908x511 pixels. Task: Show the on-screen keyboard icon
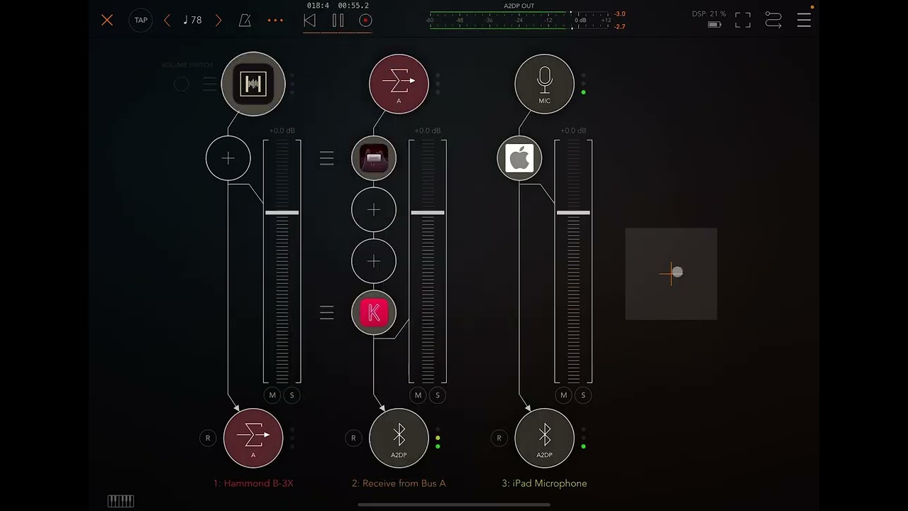[121, 501]
